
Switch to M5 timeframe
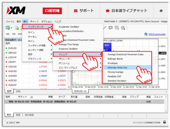pyautogui.click(x=14, y=34)
